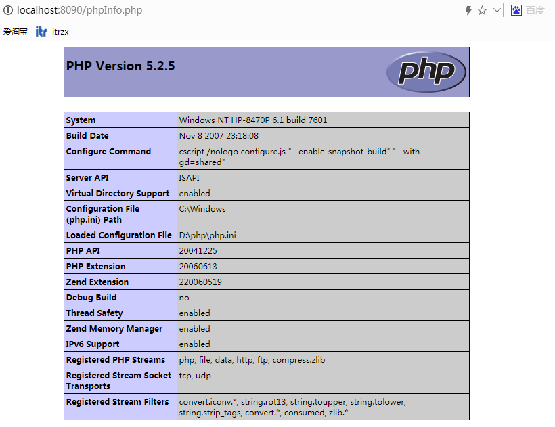Image resolution: width=555 pixels, height=427 pixels.
Task: Select the System row label
Action: point(81,120)
